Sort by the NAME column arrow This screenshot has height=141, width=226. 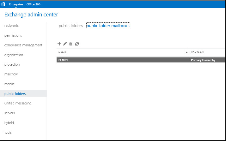pyautogui.click(x=186, y=52)
